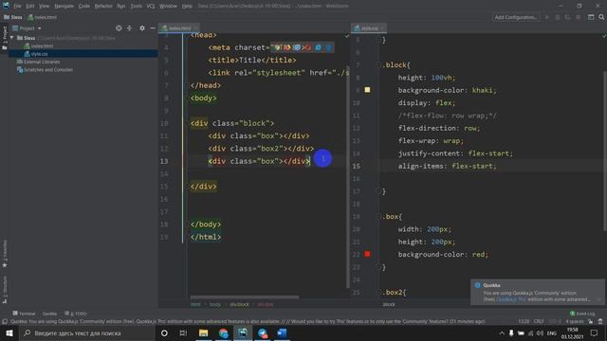The image size is (607, 341).
Task: Toggle tool window bars via the bottom-left corner icon
Action: 4,321
